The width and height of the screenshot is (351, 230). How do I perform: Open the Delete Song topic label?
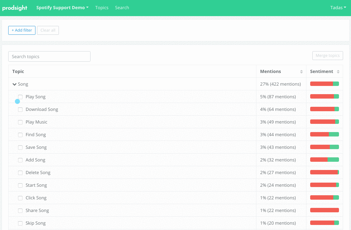38,172
